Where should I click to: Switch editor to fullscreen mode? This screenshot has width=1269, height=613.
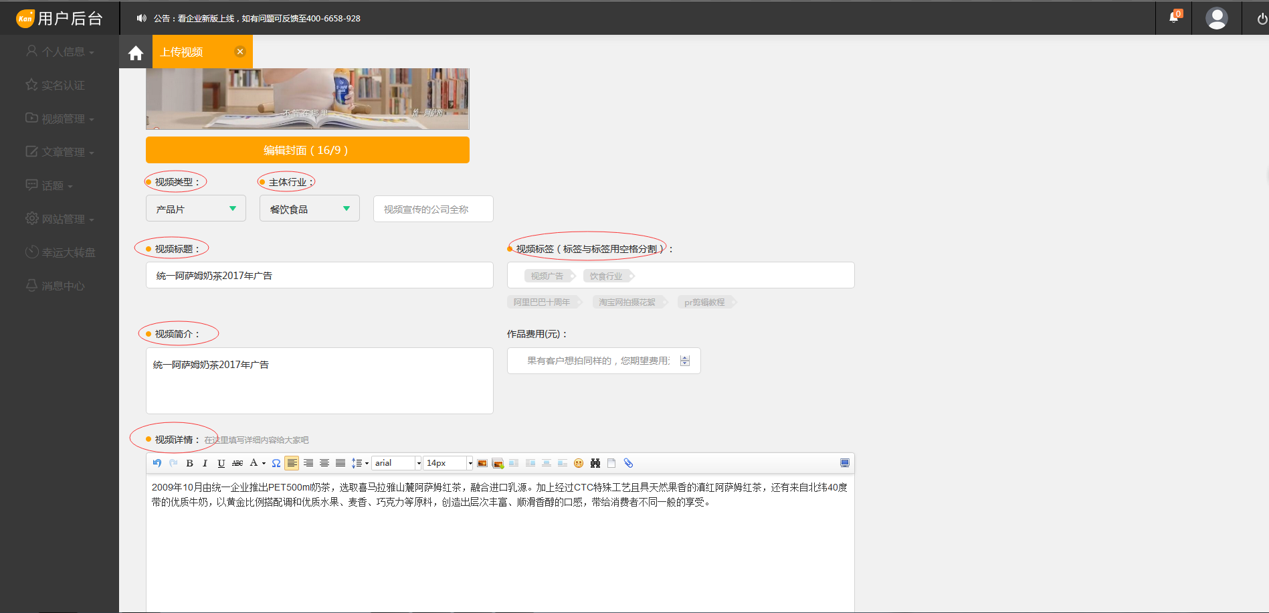pos(844,463)
